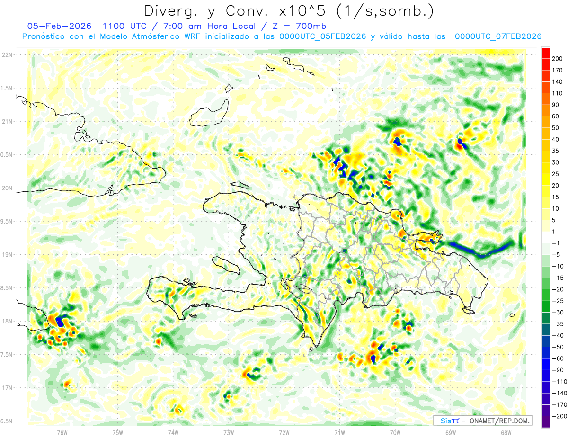Click the colorbar value "-1"
Screen dimensions: 568x439
tap(556, 243)
